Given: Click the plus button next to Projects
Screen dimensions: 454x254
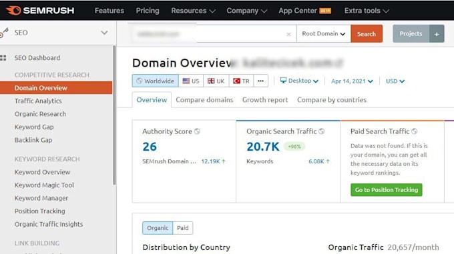Looking at the screenshot, I should (x=437, y=34).
